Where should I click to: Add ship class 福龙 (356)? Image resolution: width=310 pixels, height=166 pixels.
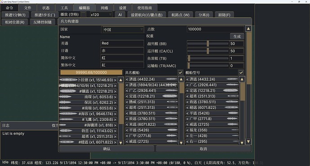(212, 130)
